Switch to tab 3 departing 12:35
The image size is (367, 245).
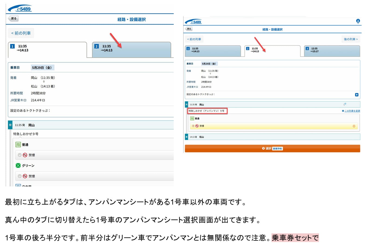pyautogui.click(x=332, y=51)
